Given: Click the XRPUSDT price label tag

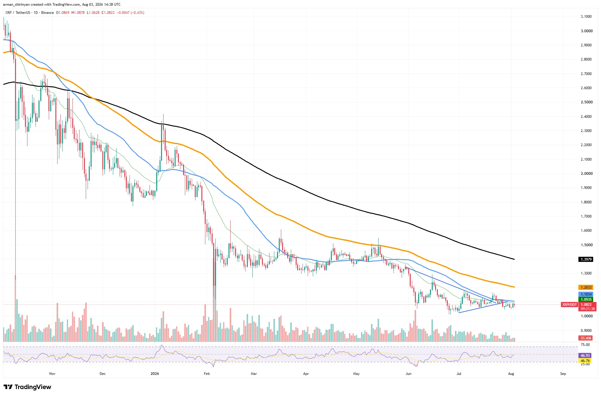Looking at the screenshot, I should 569,305.
